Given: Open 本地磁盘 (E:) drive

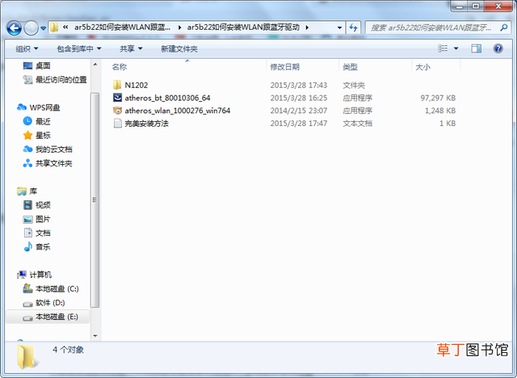Looking at the screenshot, I should pyautogui.click(x=57, y=317).
